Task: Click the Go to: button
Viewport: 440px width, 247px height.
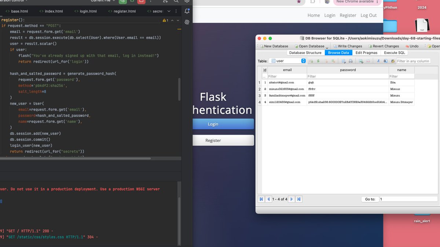Action: 370,199
